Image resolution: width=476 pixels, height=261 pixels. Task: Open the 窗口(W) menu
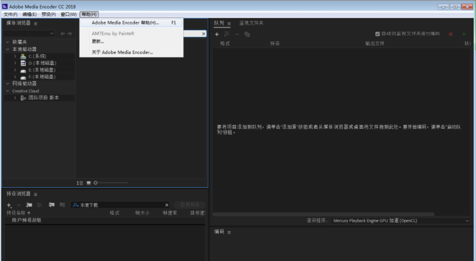(x=69, y=14)
